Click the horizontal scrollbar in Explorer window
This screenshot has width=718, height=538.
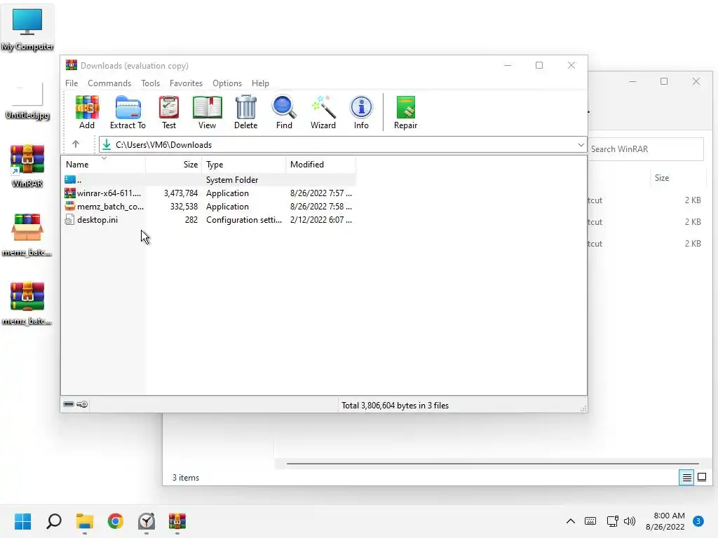[x=492, y=464]
